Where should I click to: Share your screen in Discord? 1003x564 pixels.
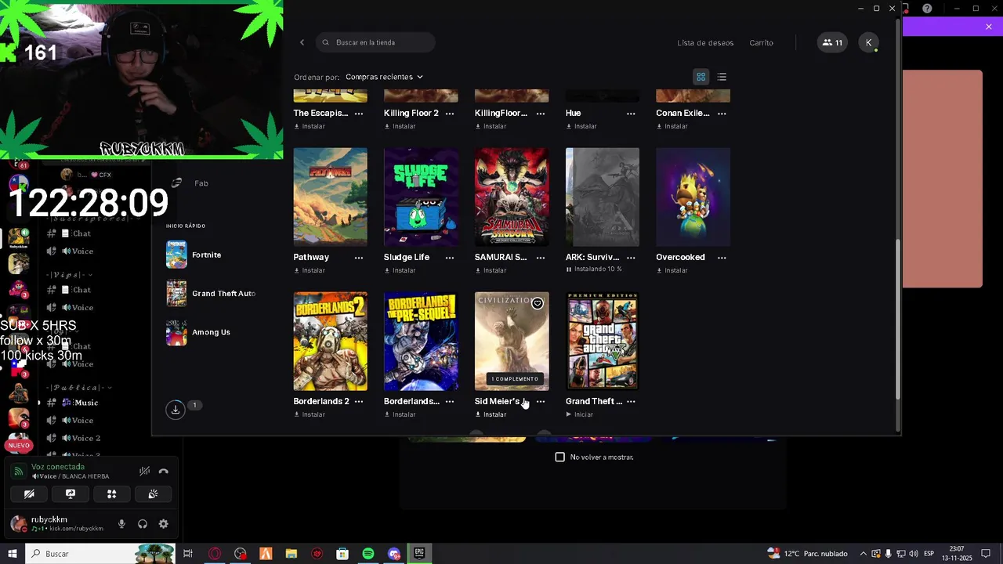pos(71,494)
